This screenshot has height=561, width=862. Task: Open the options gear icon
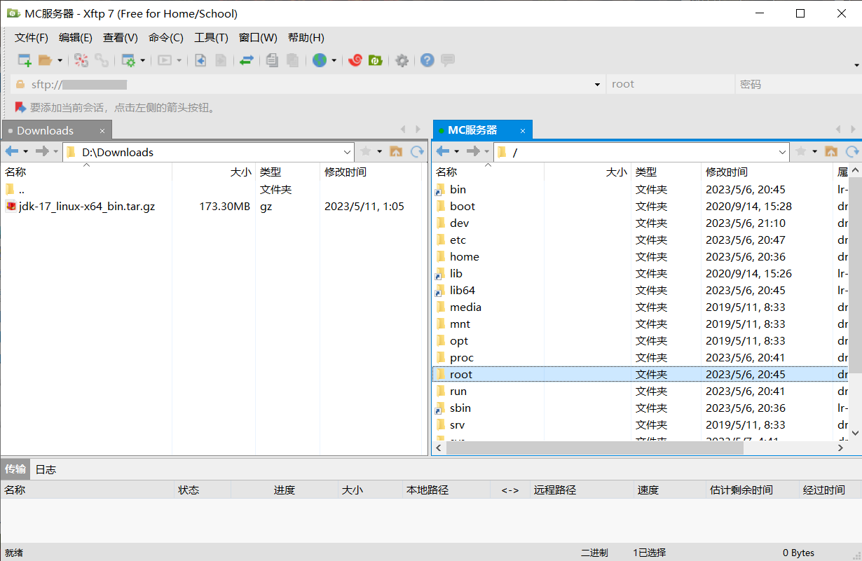[402, 61]
